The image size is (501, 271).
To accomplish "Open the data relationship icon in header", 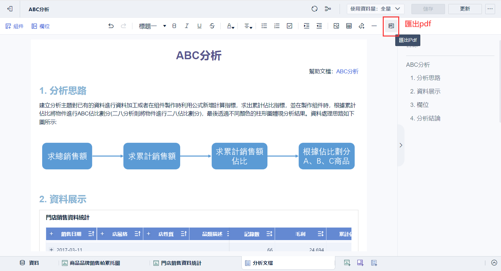I will pyautogui.click(x=328, y=9).
